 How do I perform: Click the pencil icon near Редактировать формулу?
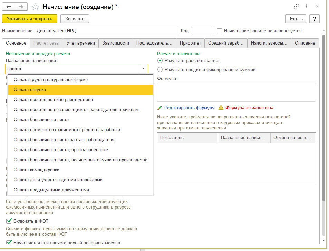click(160, 108)
